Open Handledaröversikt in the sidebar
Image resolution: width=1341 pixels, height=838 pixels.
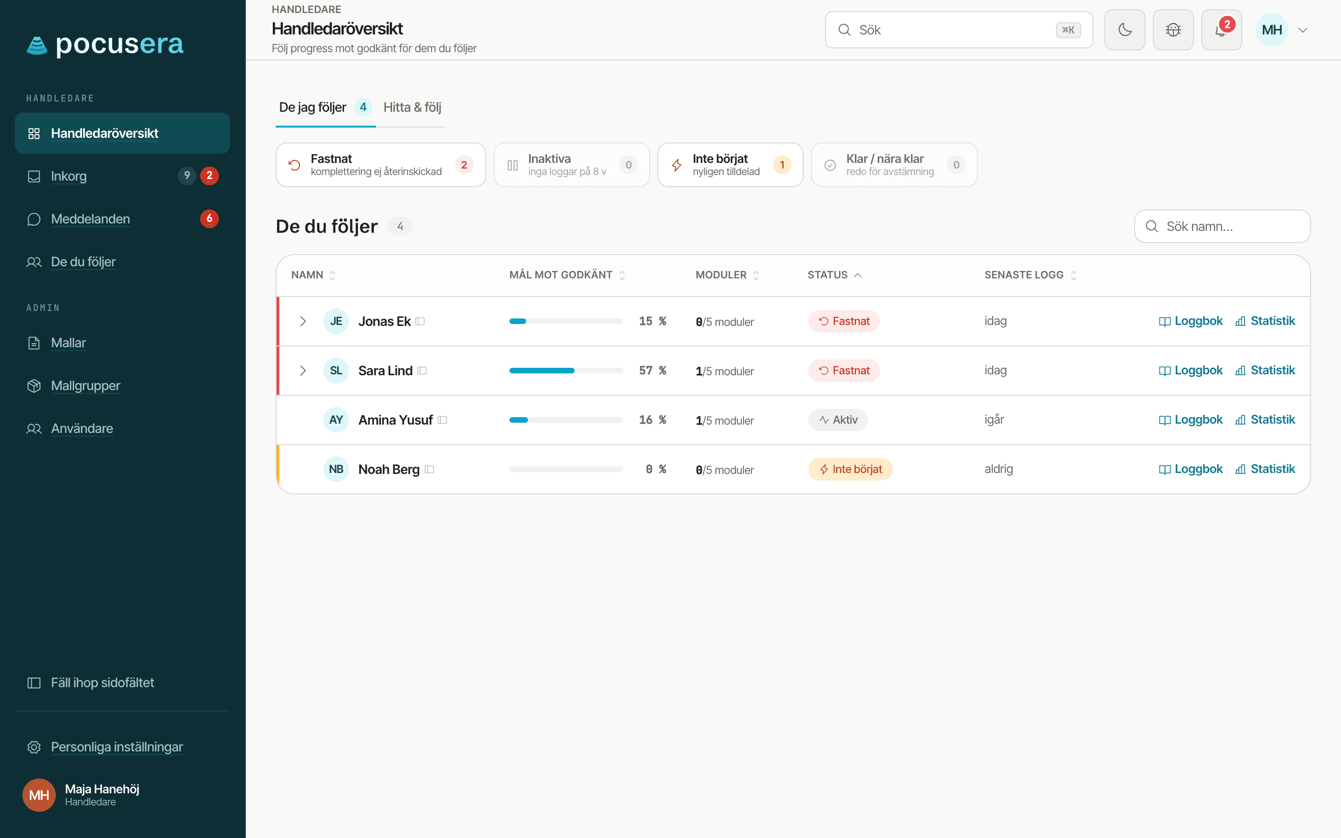pos(122,133)
